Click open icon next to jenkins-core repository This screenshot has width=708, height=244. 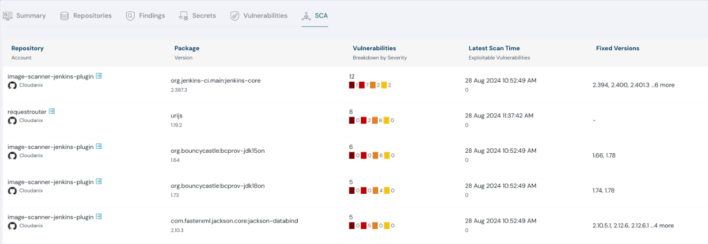(99, 76)
